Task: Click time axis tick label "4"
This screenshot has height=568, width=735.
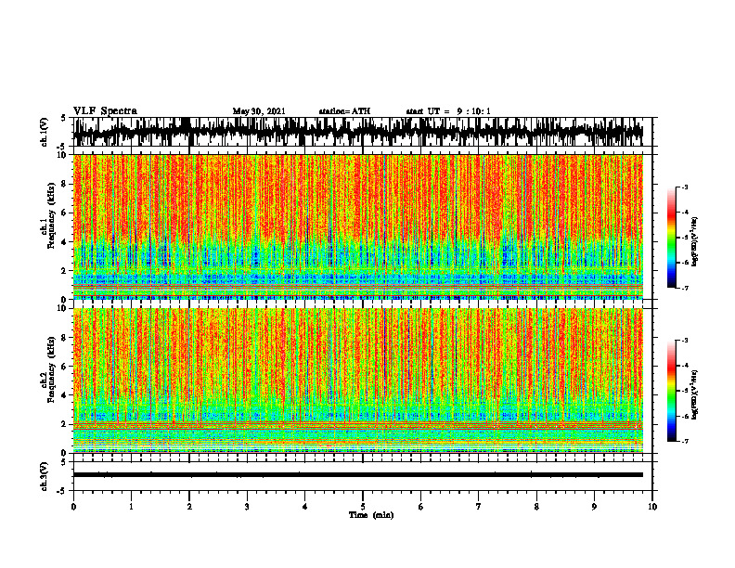Action: pos(305,507)
